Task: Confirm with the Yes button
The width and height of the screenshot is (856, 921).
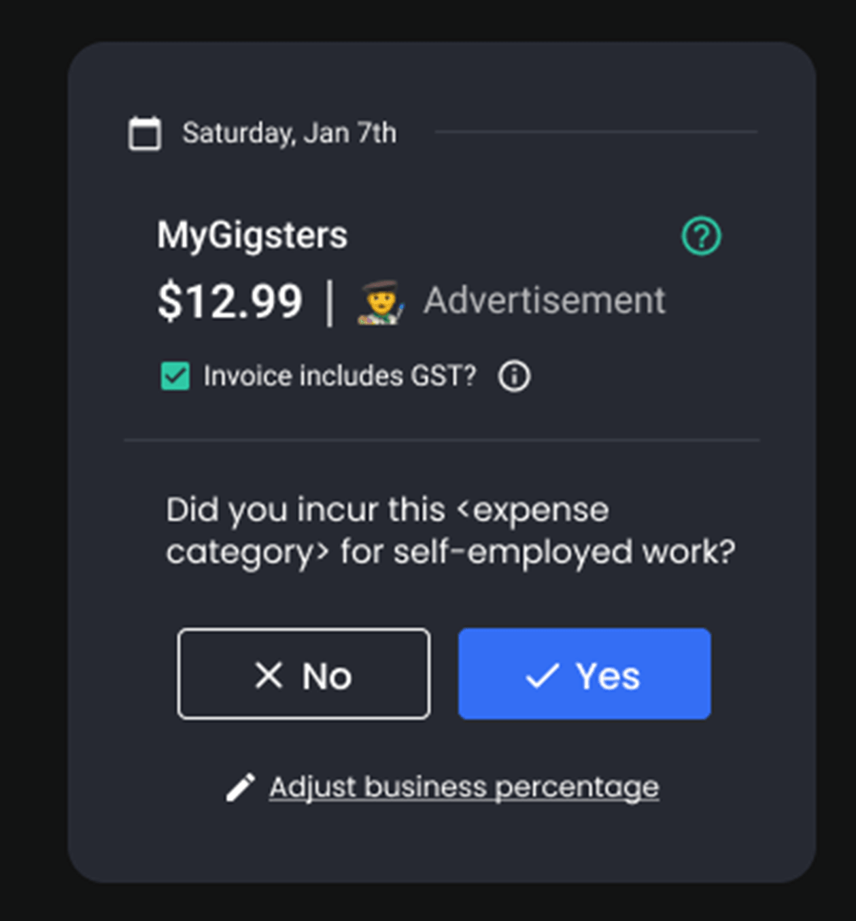Action: [585, 673]
